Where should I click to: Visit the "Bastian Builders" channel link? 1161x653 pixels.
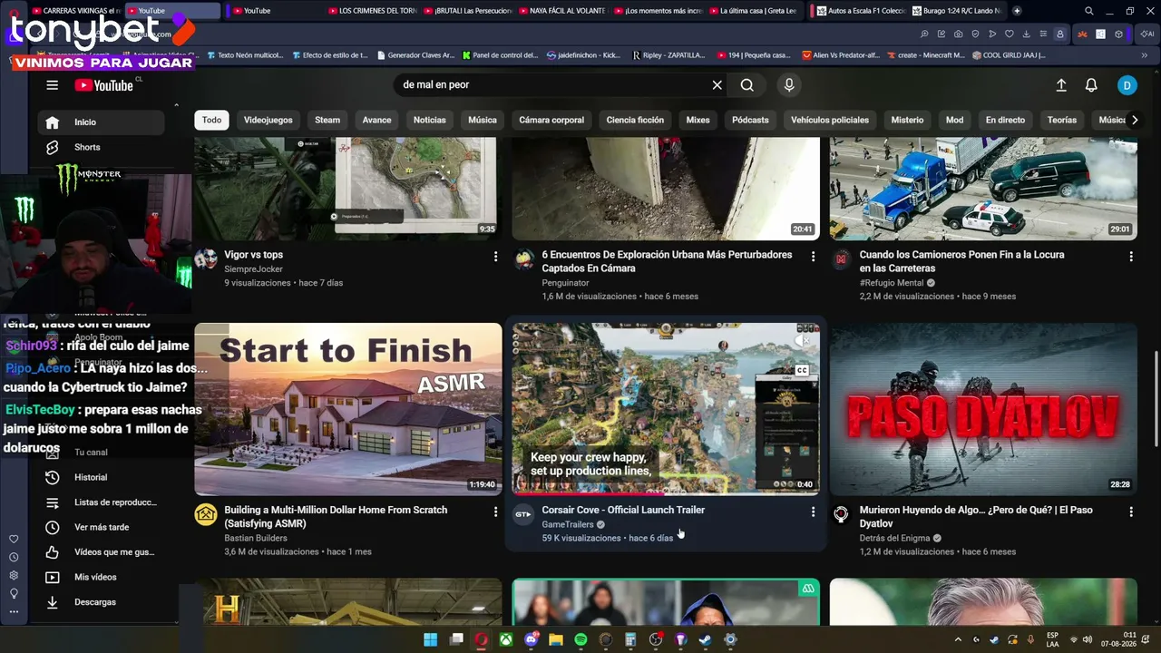tap(256, 538)
